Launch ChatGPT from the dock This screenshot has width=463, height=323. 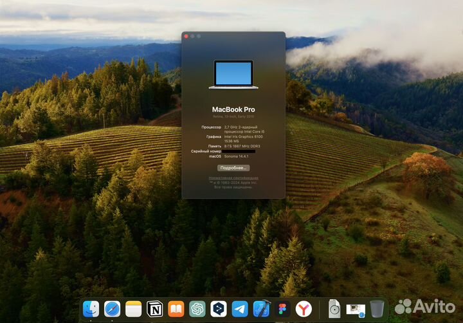click(x=197, y=309)
